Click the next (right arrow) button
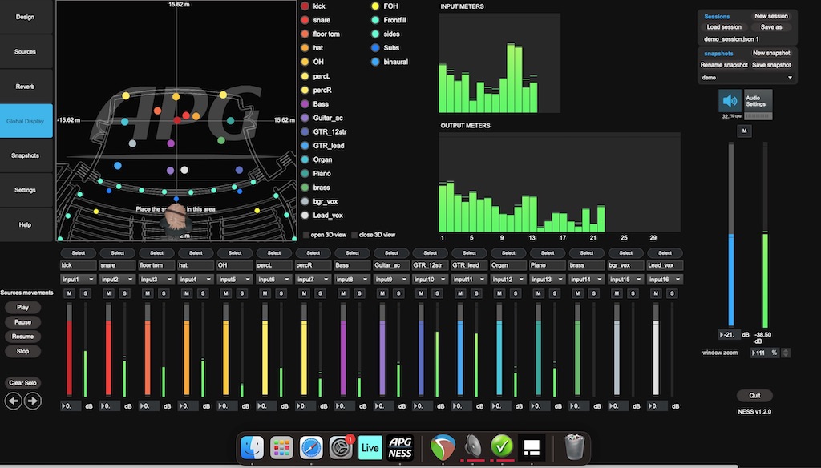Image resolution: width=821 pixels, height=468 pixels. click(32, 401)
